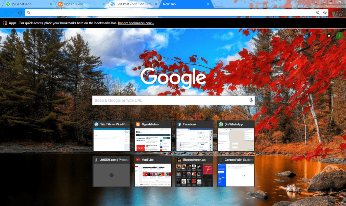Close the Edit Post tab
The width and height of the screenshot is (346, 206).
(x=156, y=4)
